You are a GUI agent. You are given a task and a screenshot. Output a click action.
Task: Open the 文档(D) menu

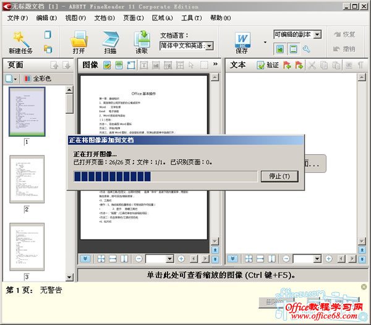[x=104, y=18]
